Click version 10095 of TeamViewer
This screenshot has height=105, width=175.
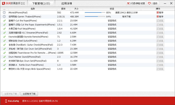[60, 53]
